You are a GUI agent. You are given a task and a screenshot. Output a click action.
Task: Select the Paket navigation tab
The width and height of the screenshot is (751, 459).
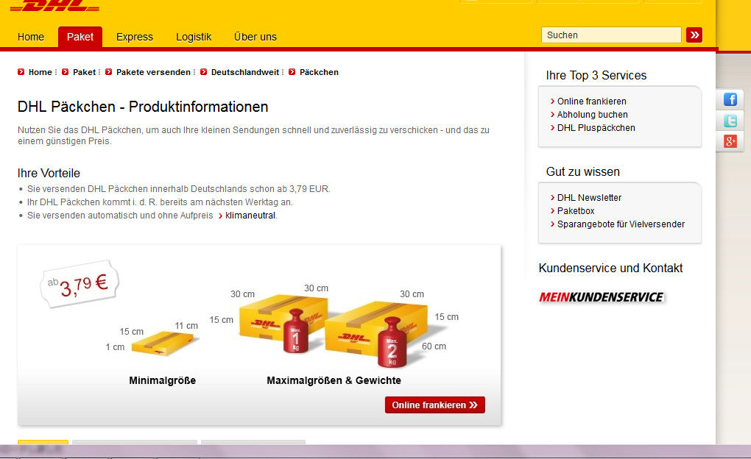(80, 37)
